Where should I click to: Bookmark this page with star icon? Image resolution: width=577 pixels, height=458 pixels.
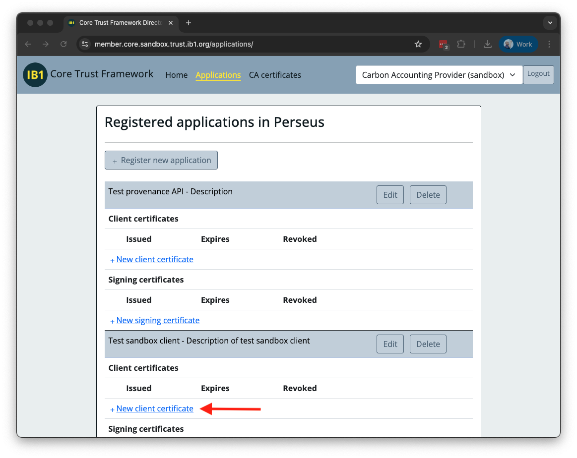click(418, 44)
